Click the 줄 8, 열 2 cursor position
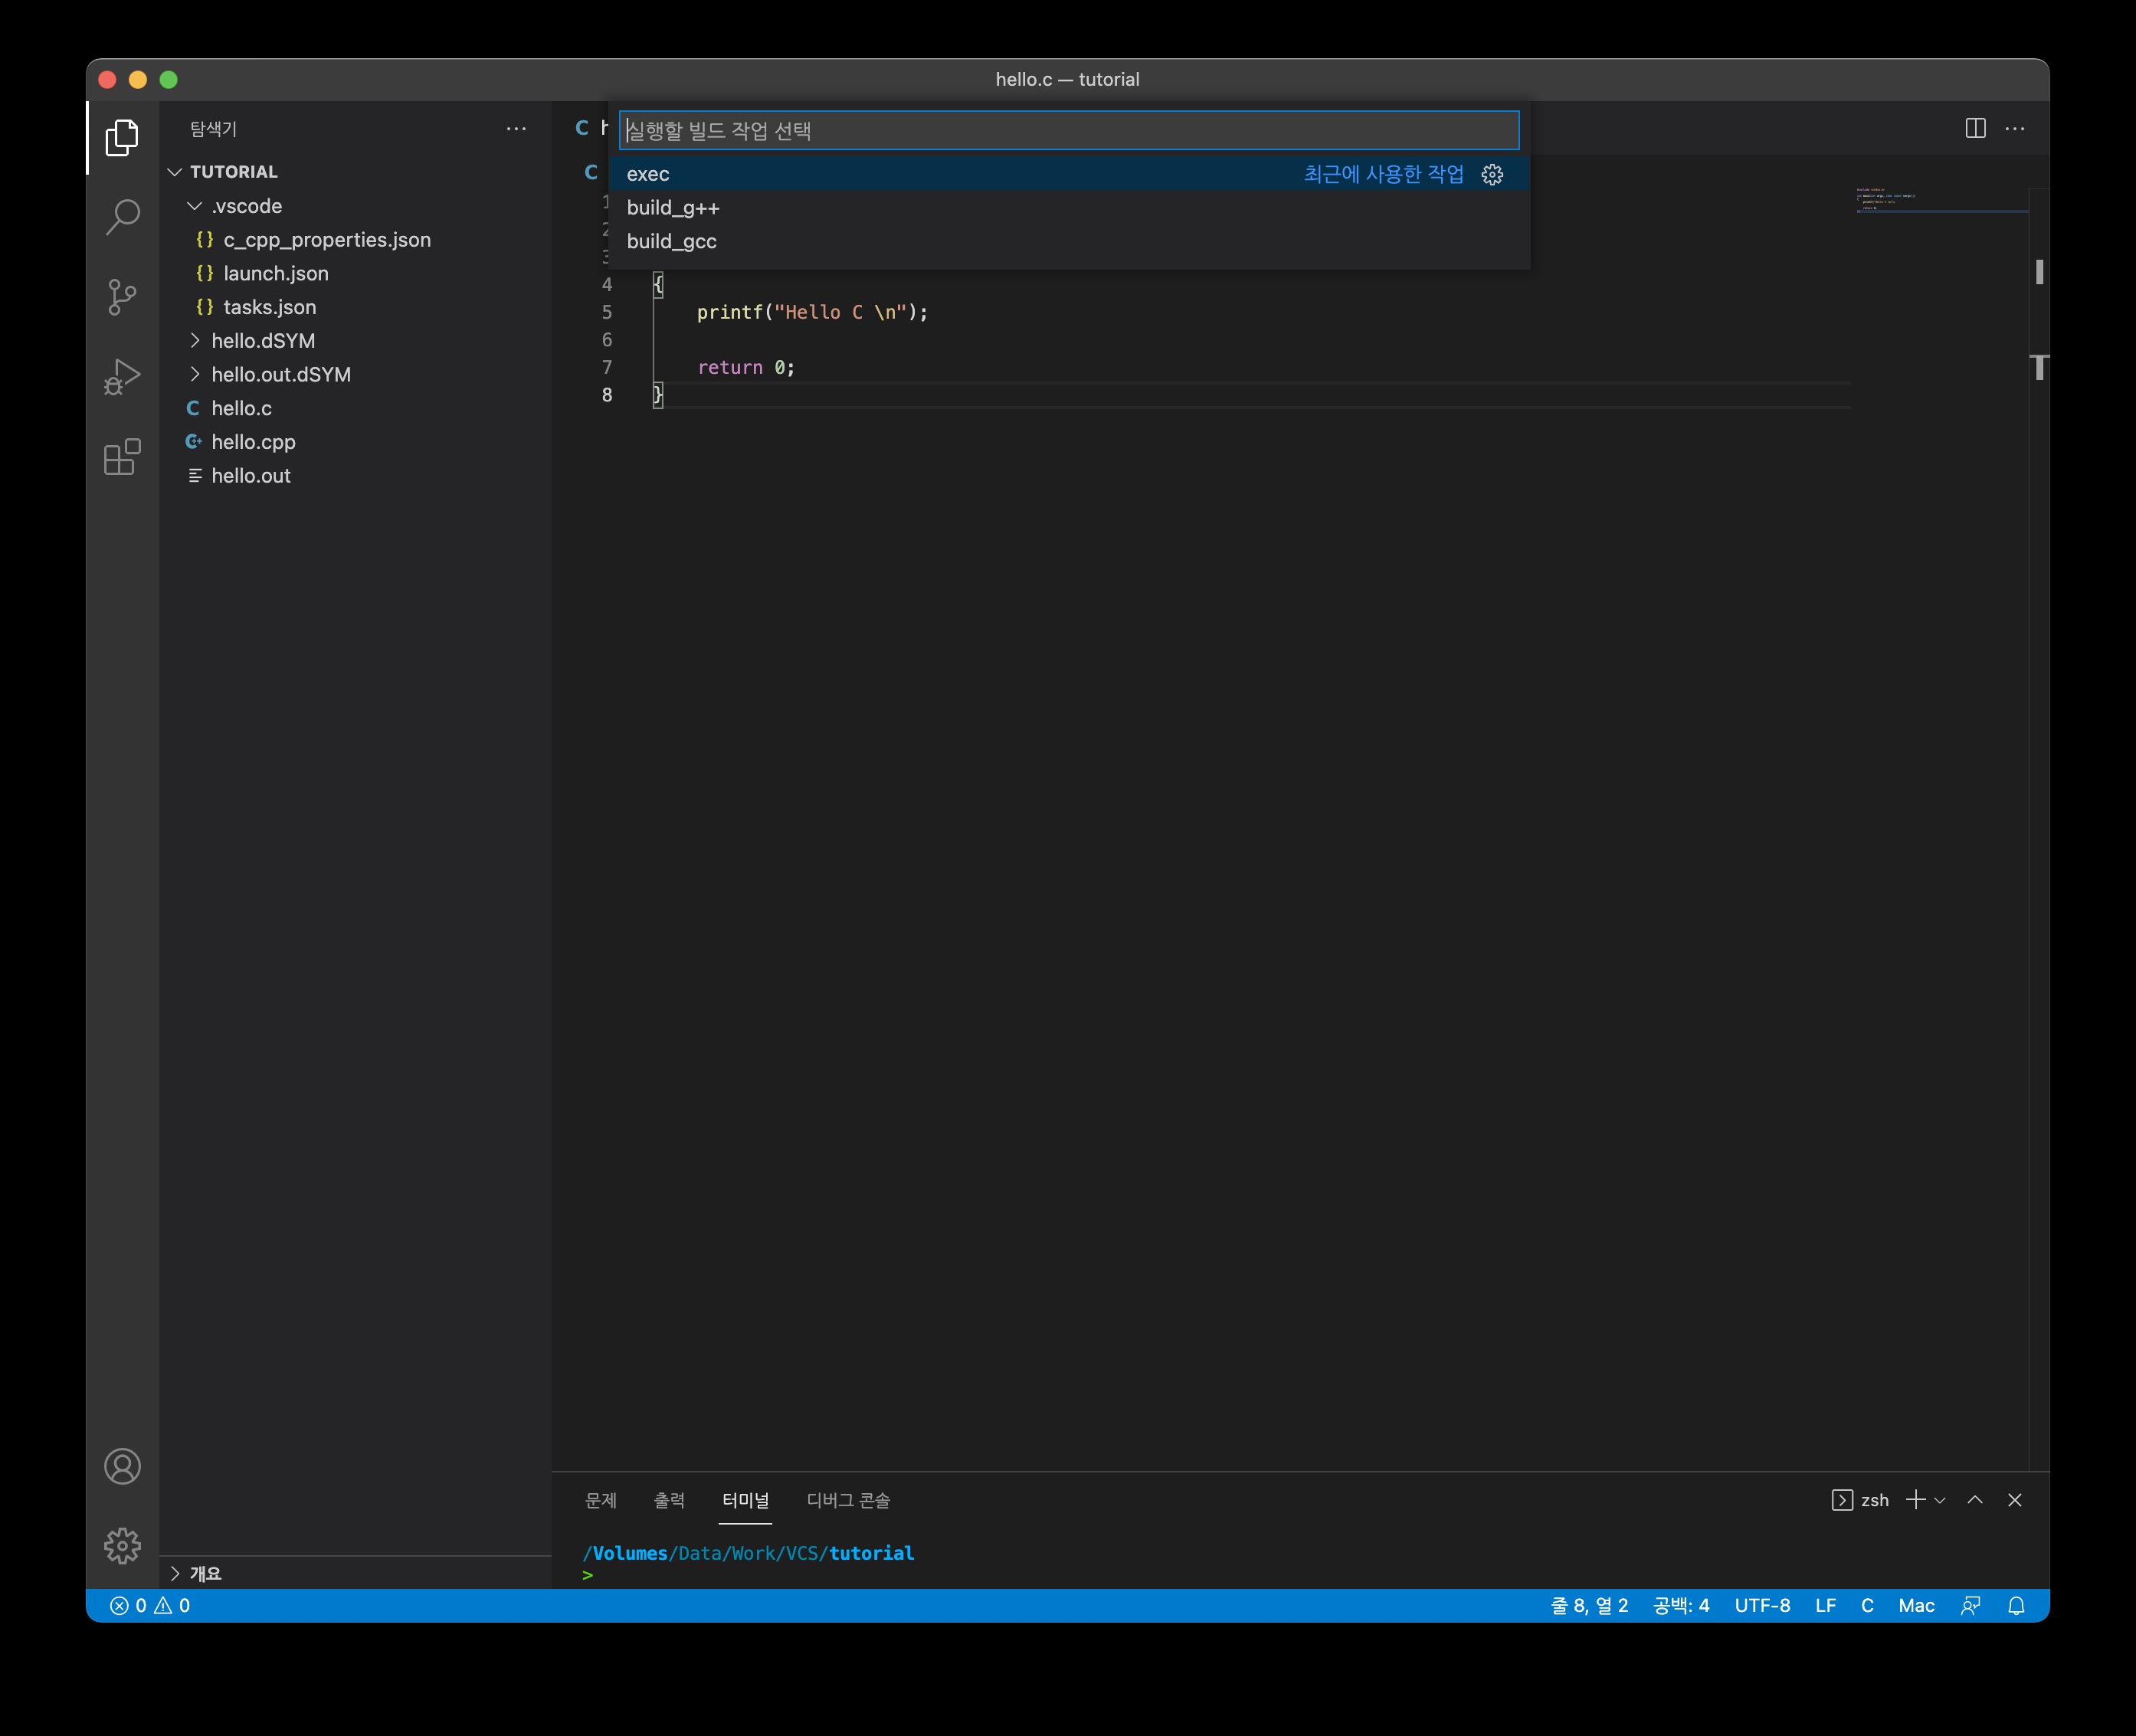Viewport: 2136px width, 1736px height. (1589, 1605)
